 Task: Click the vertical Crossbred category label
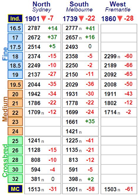pos(5,161)
